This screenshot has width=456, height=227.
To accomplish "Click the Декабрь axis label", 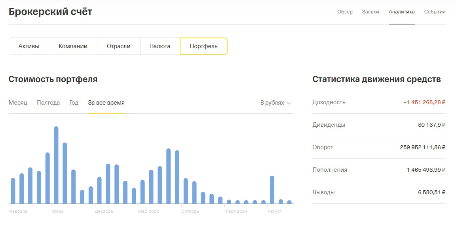I will coord(104,211).
